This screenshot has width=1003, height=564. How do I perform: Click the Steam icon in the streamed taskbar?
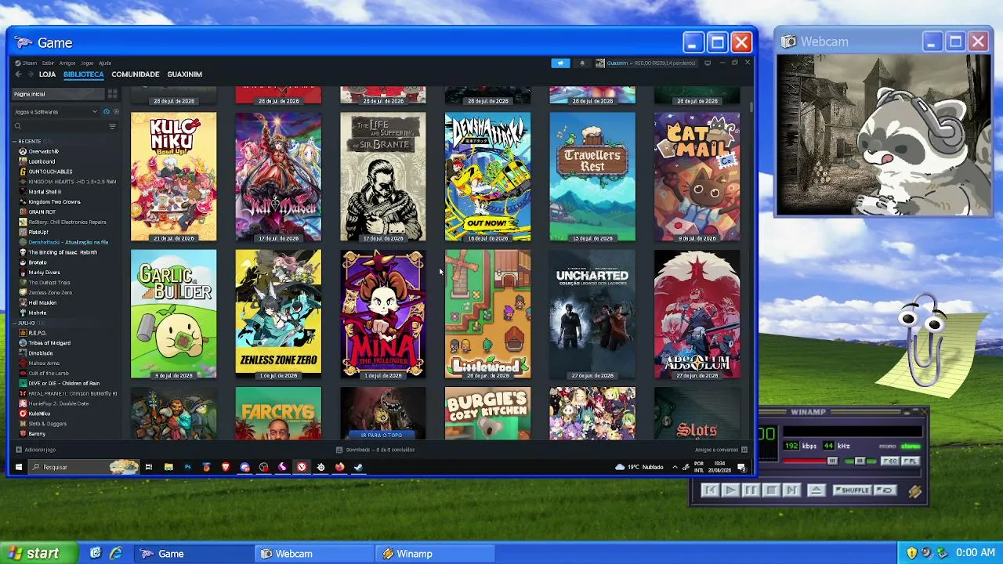[x=358, y=467]
